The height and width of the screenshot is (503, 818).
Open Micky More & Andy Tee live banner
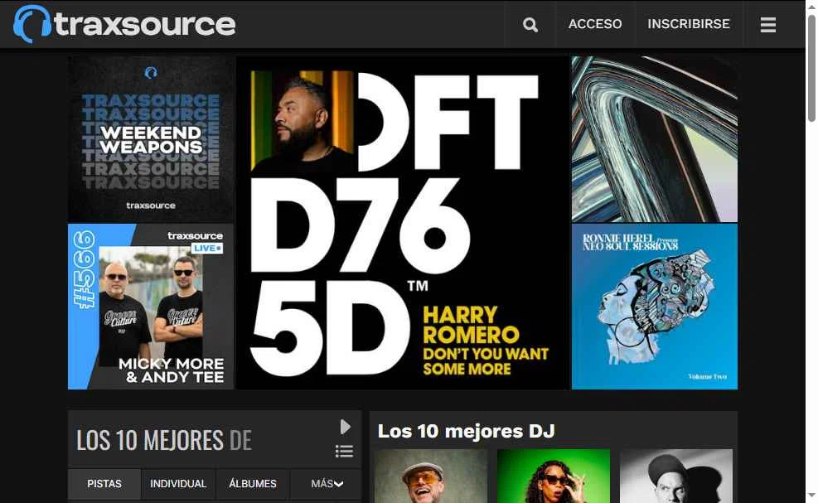(151, 307)
